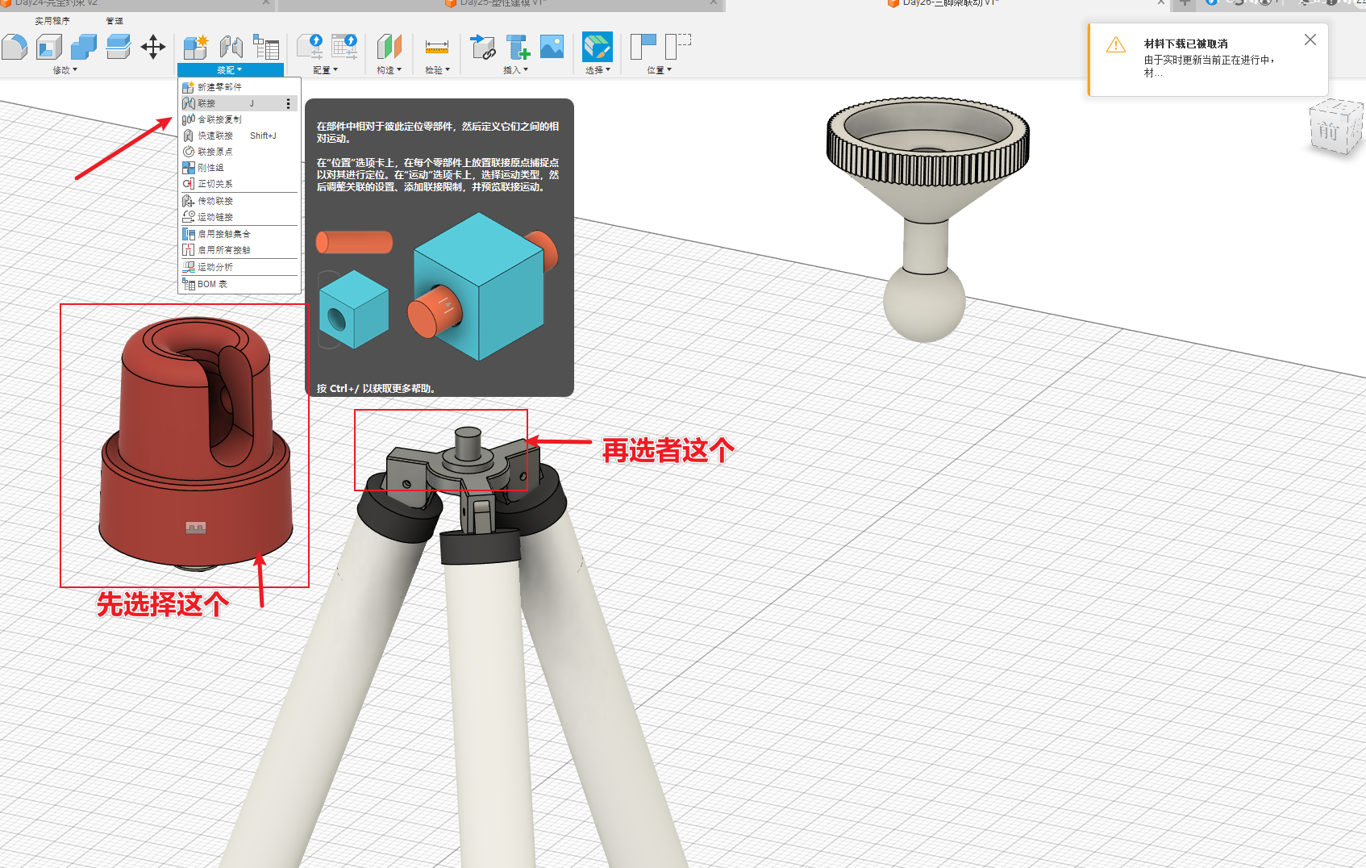Open the 修改 dropdown

(x=65, y=70)
